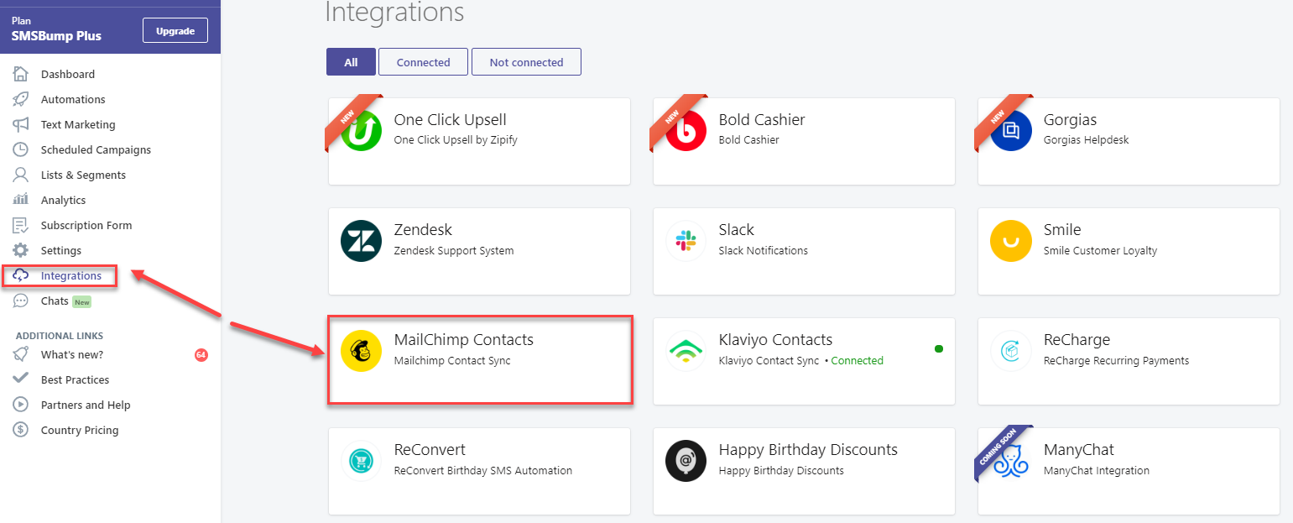Click the ReCharge logo
The width and height of the screenshot is (1293, 523).
click(x=1011, y=351)
